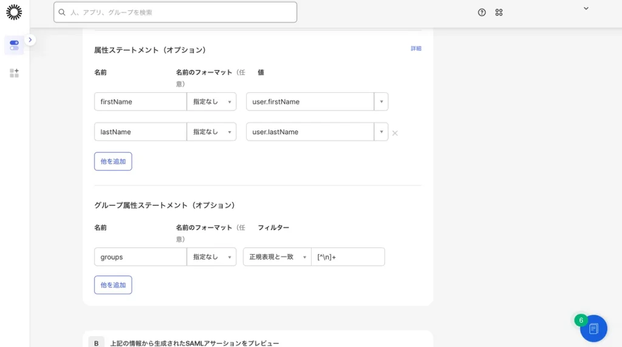Click the toggle-style sidebar icon
622x347 pixels.
coord(14,45)
